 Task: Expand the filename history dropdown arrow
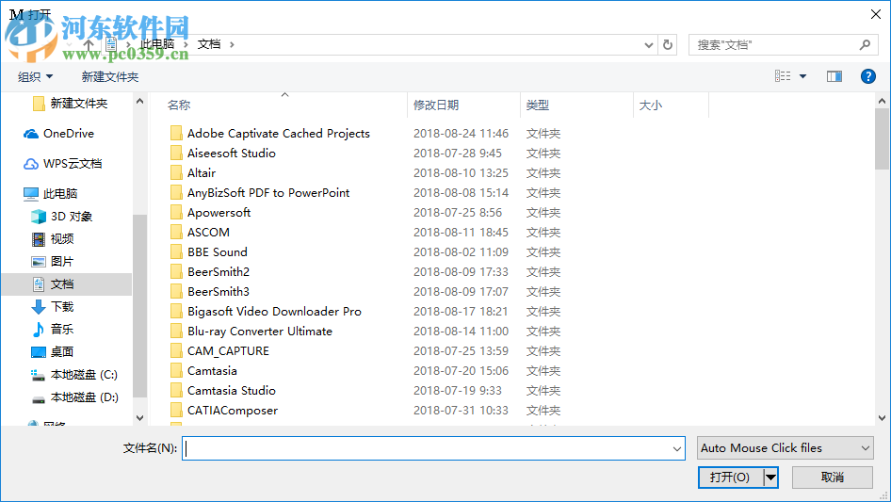(x=677, y=448)
